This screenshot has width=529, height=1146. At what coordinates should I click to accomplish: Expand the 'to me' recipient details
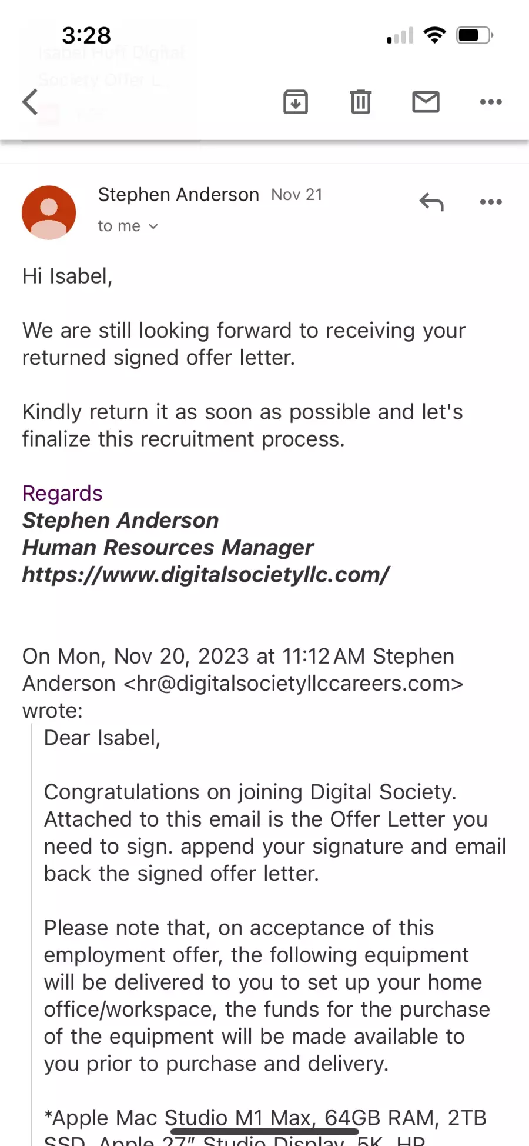coord(128,226)
